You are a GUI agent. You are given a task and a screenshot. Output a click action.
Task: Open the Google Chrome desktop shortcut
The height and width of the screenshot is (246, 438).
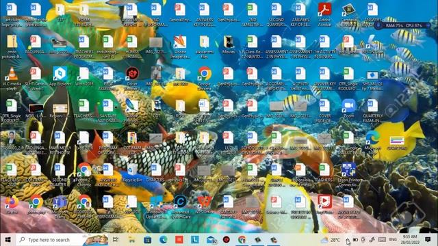click(205, 79)
